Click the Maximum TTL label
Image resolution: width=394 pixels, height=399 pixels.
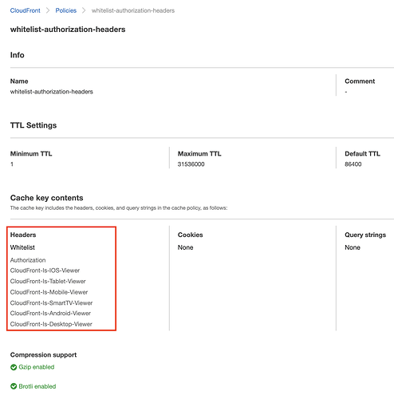coord(199,154)
